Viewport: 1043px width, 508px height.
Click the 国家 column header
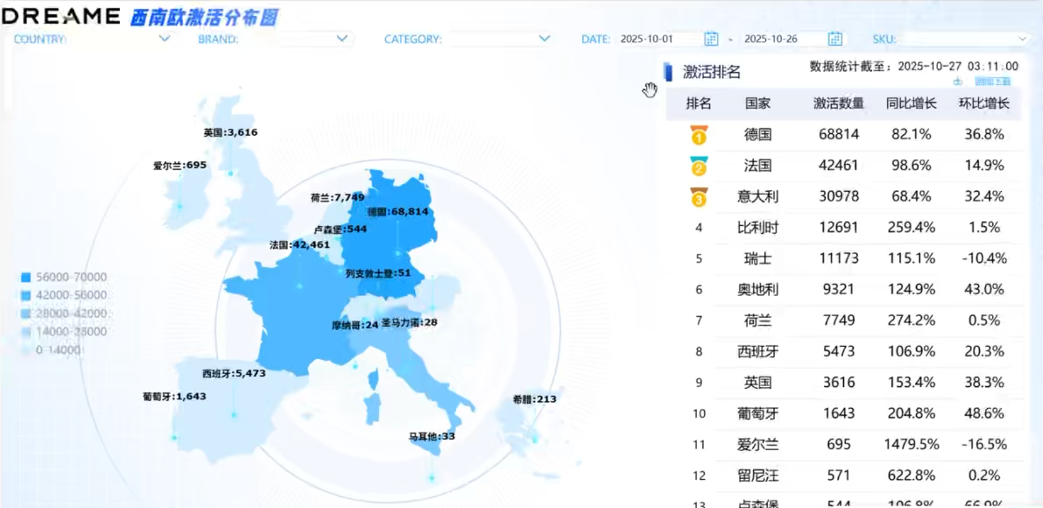pos(758,103)
